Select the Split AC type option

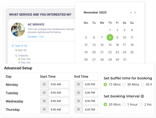[x=16, y=50]
